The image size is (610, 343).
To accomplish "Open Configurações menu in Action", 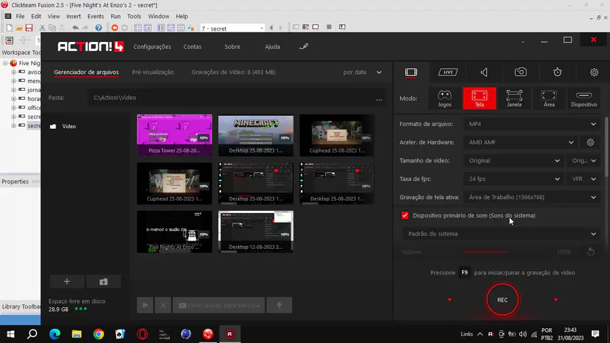I will [152, 47].
